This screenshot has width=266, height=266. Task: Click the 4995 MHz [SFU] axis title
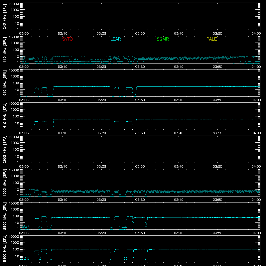pos(4,183)
